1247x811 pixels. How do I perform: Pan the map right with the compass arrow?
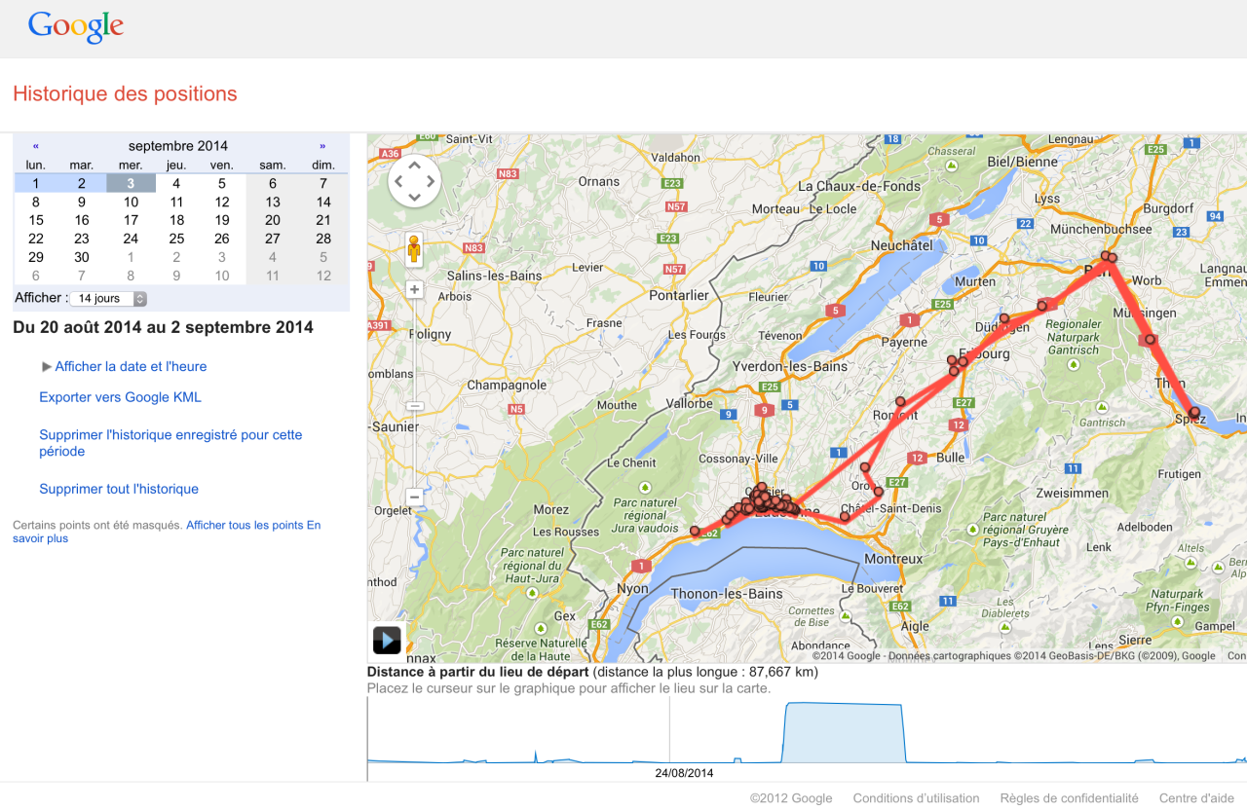(x=431, y=180)
